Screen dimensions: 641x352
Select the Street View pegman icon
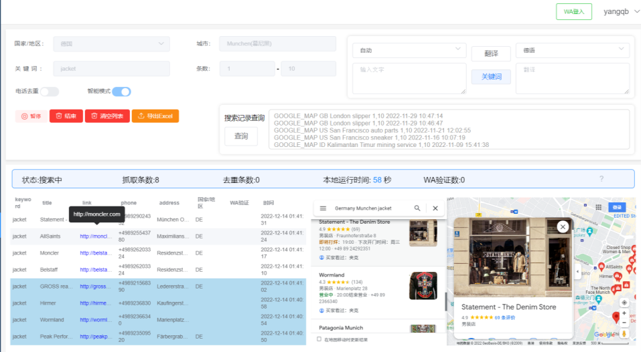click(x=624, y=334)
